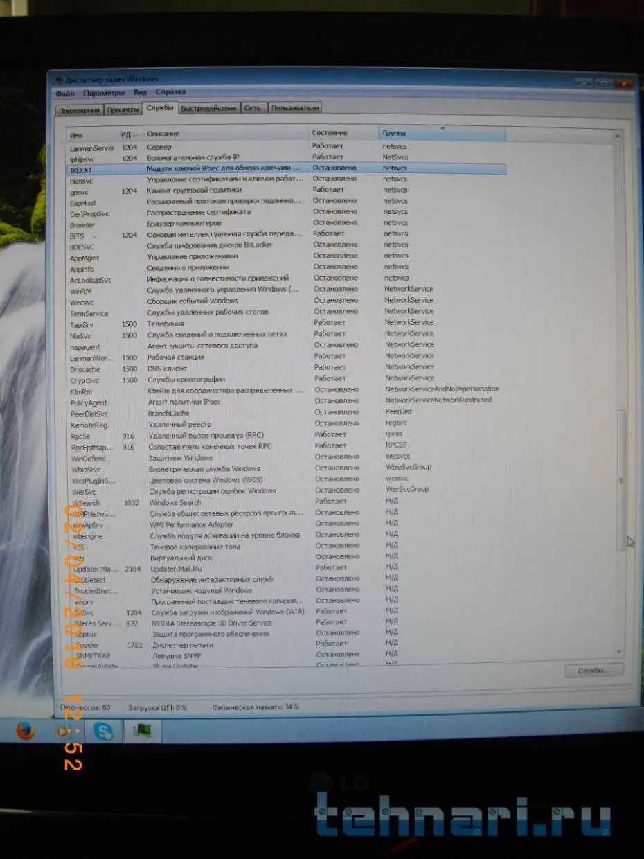Open Skype from the taskbar
This screenshot has width=644, height=859.
[x=103, y=730]
